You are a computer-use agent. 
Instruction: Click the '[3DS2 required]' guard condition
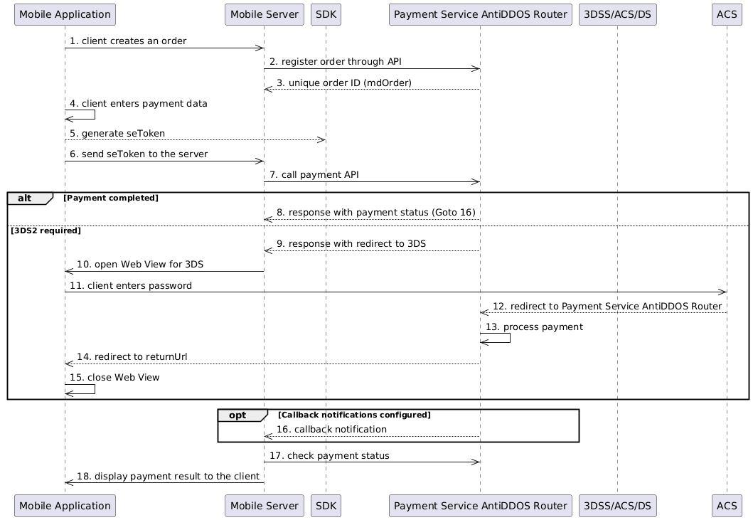(46, 230)
